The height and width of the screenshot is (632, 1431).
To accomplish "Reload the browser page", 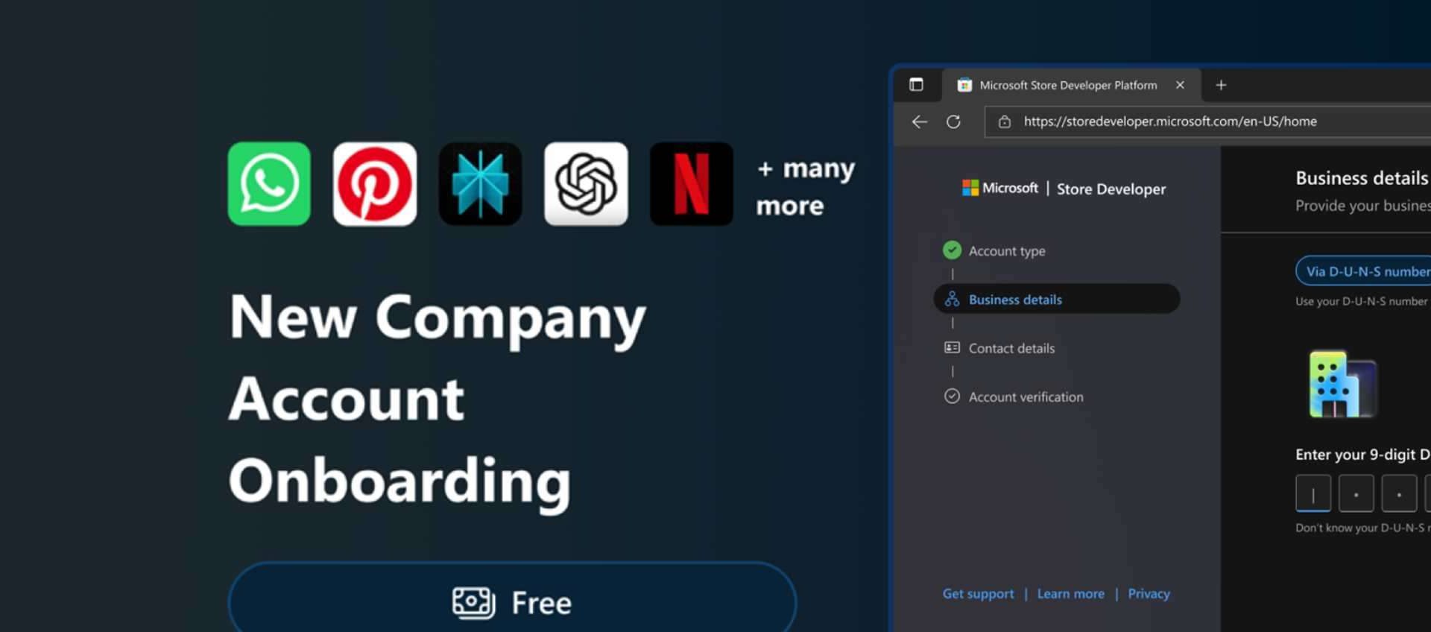I will 953,121.
